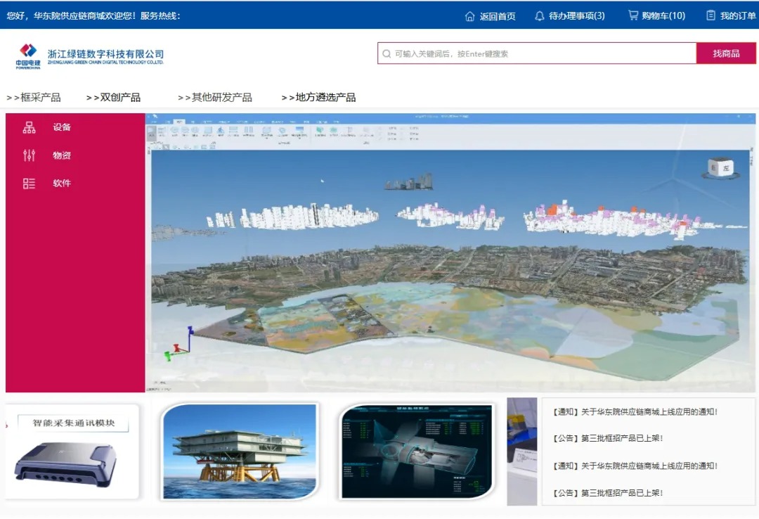
Task: Expand the >>其他研发产品 category
Action: coord(214,98)
